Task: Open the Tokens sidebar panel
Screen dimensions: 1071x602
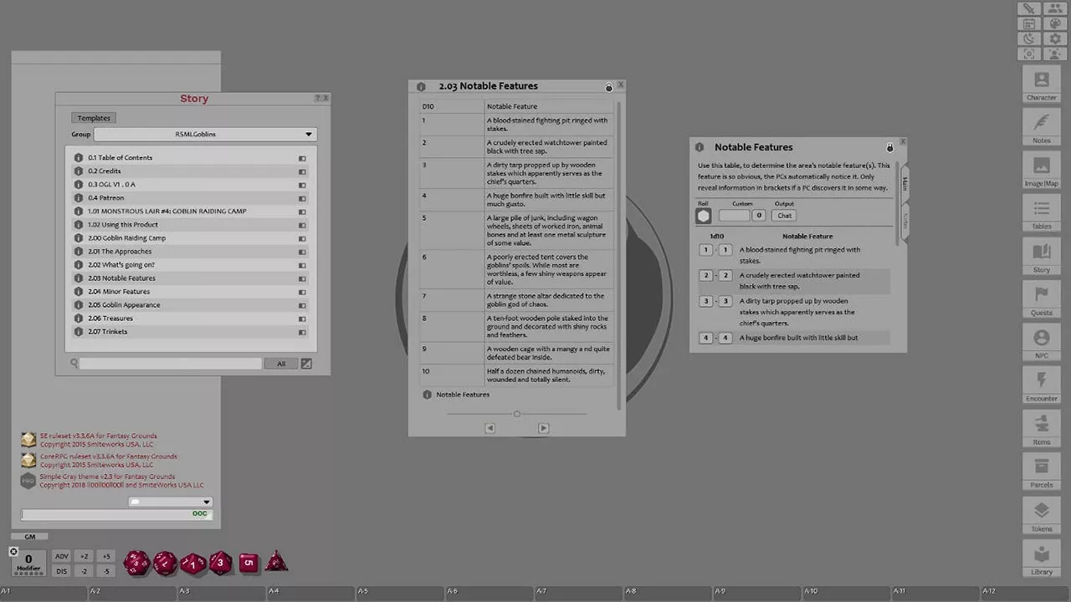Action: [x=1041, y=515]
